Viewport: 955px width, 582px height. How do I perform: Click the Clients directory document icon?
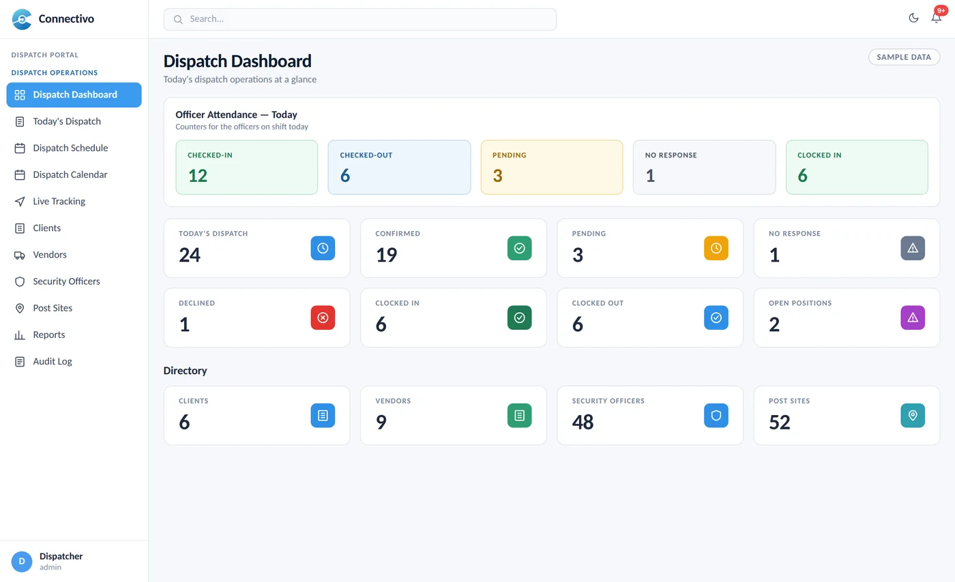pos(323,416)
